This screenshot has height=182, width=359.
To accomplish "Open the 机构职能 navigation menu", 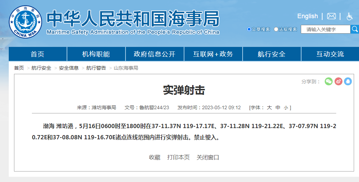I will [x=96, y=54].
